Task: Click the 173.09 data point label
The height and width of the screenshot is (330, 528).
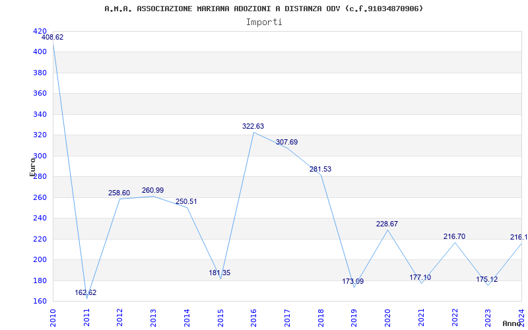Action: pyautogui.click(x=353, y=282)
